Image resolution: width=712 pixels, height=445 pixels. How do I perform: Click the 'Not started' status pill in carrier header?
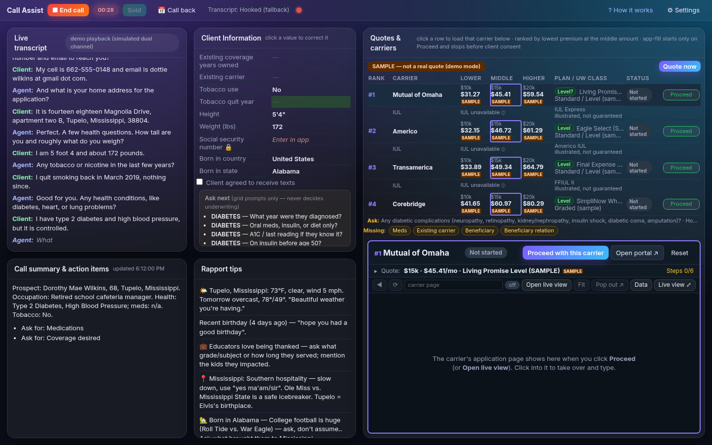click(x=486, y=253)
